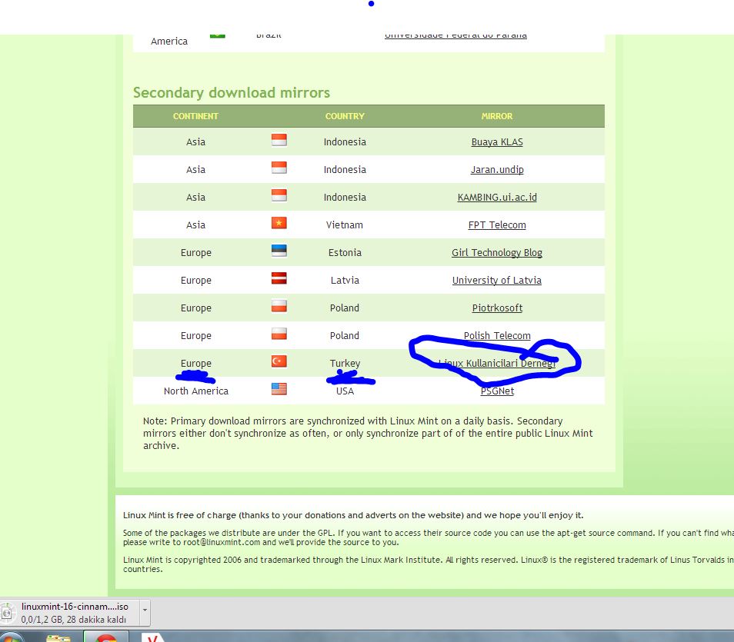
Task: Click the red V application taskbar icon
Action: tap(153, 637)
